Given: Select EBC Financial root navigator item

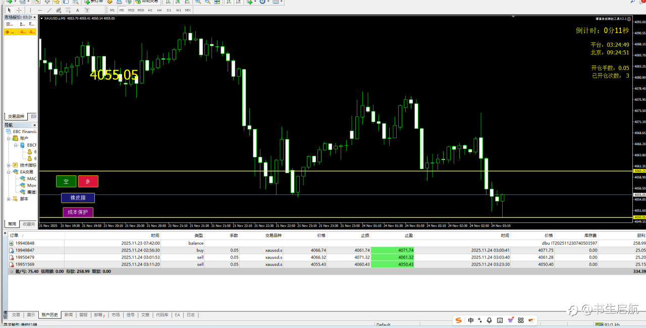Looking at the screenshot, I should point(21,132).
